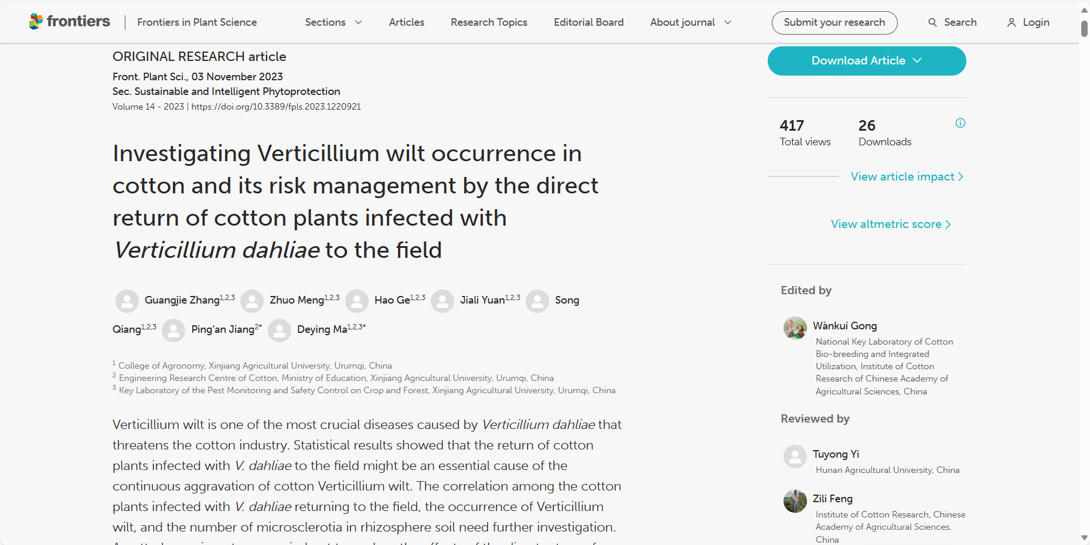This screenshot has width=1090, height=545.
Task: Expand the Sections dropdown menu
Action: click(x=333, y=22)
